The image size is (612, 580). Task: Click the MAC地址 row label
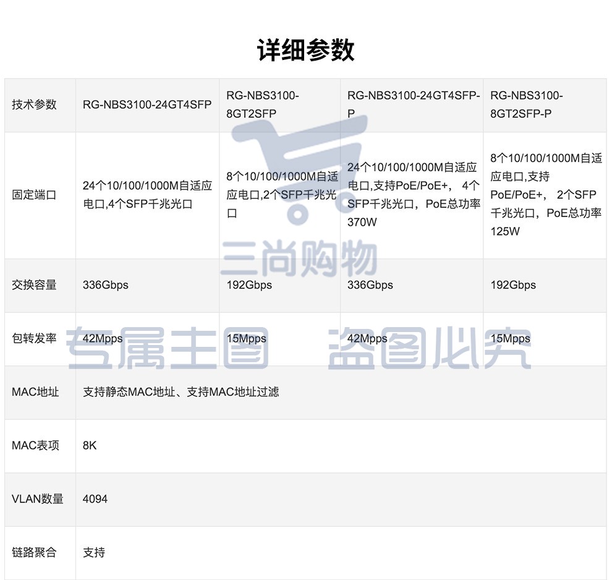[x=35, y=392]
